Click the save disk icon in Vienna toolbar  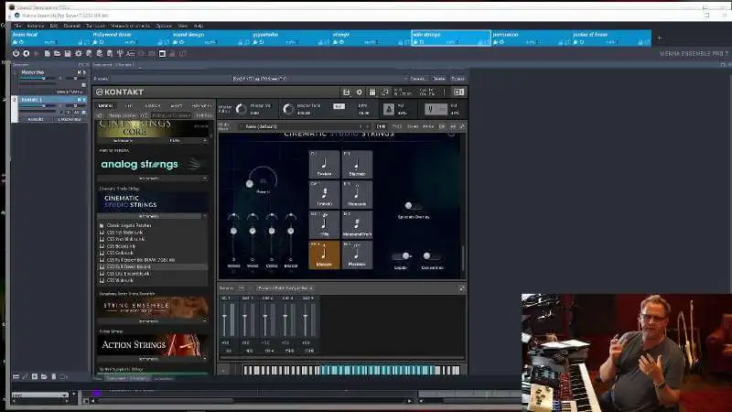click(x=67, y=54)
